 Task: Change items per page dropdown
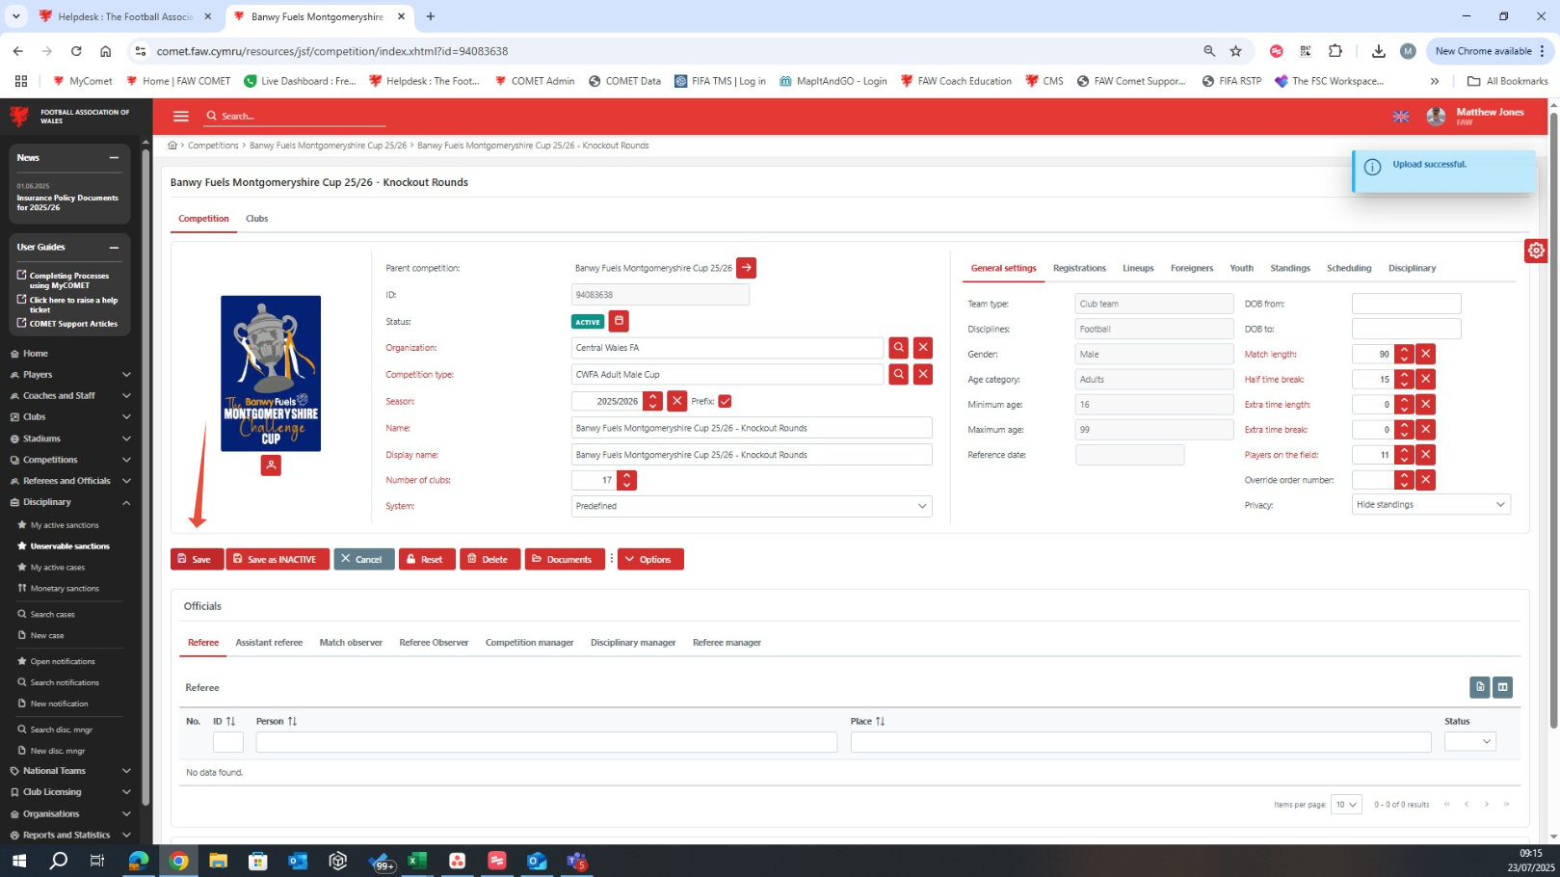click(x=1346, y=804)
